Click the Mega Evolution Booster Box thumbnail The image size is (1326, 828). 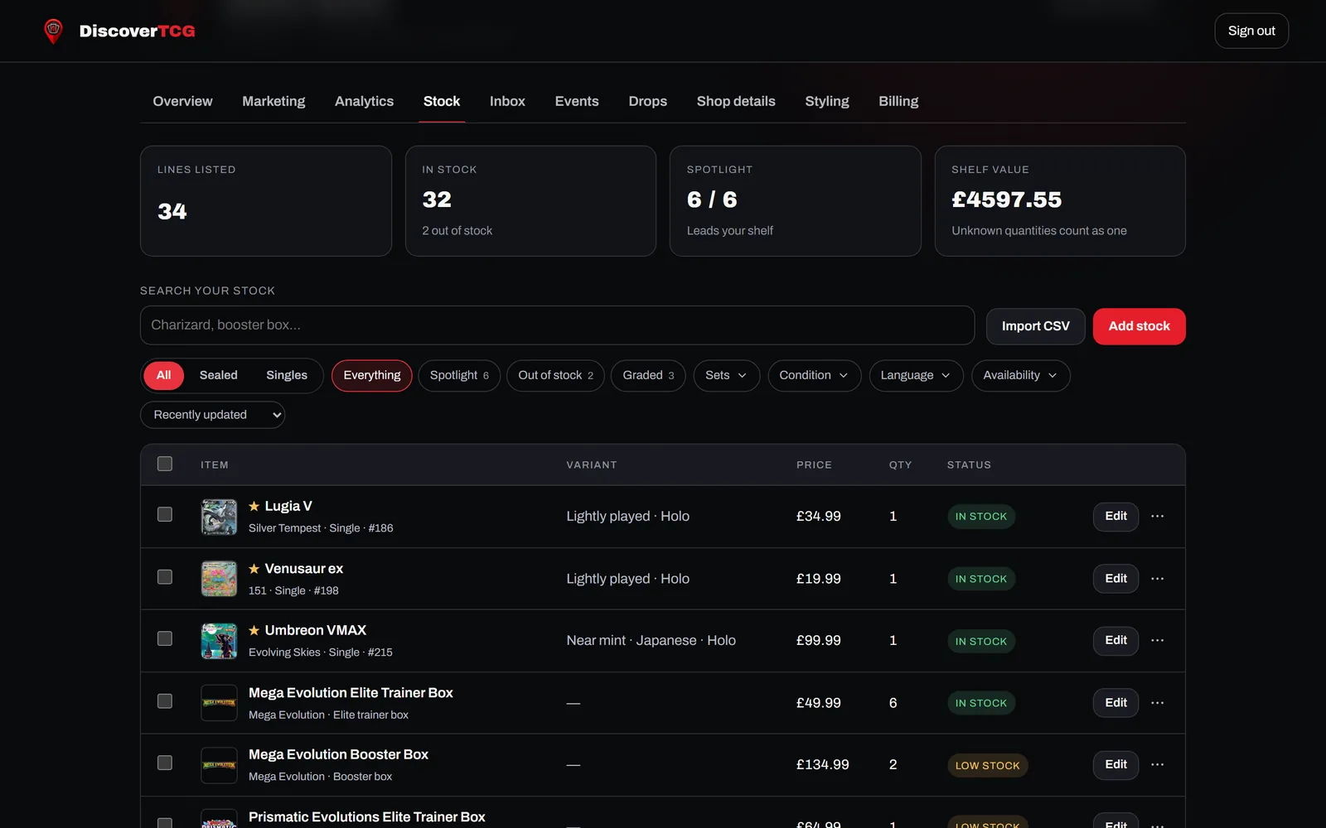pyautogui.click(x=219, y=765)
